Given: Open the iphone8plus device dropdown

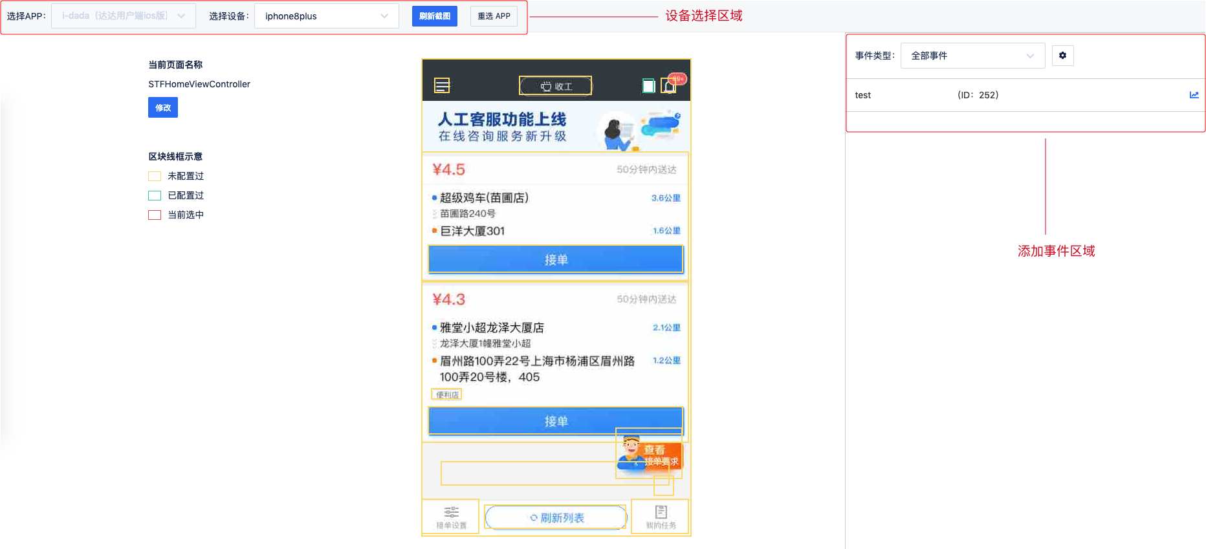Looking at the screenshot, I should tap(326, 16).
